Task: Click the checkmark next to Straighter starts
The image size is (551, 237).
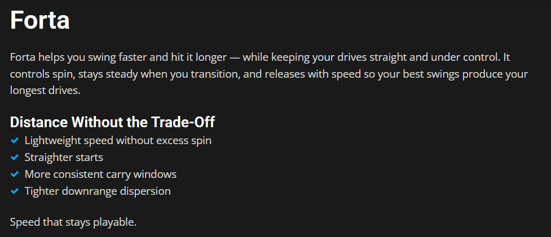Action: point(15,157)
